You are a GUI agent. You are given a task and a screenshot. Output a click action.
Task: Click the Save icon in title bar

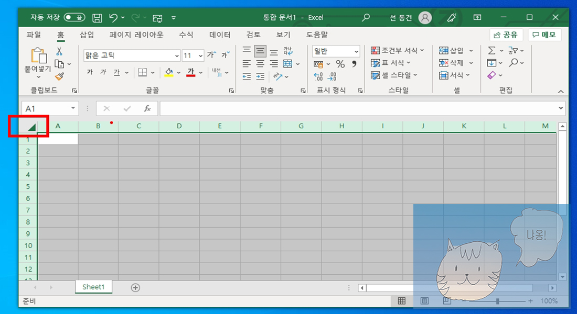click(x=97, y=18)
